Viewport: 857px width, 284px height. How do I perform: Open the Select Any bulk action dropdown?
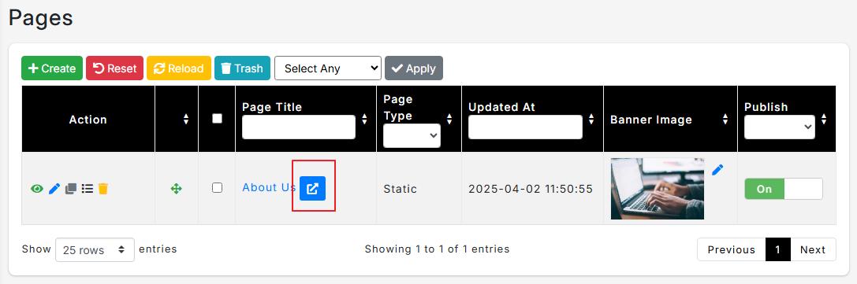click(x=327, y=68)
